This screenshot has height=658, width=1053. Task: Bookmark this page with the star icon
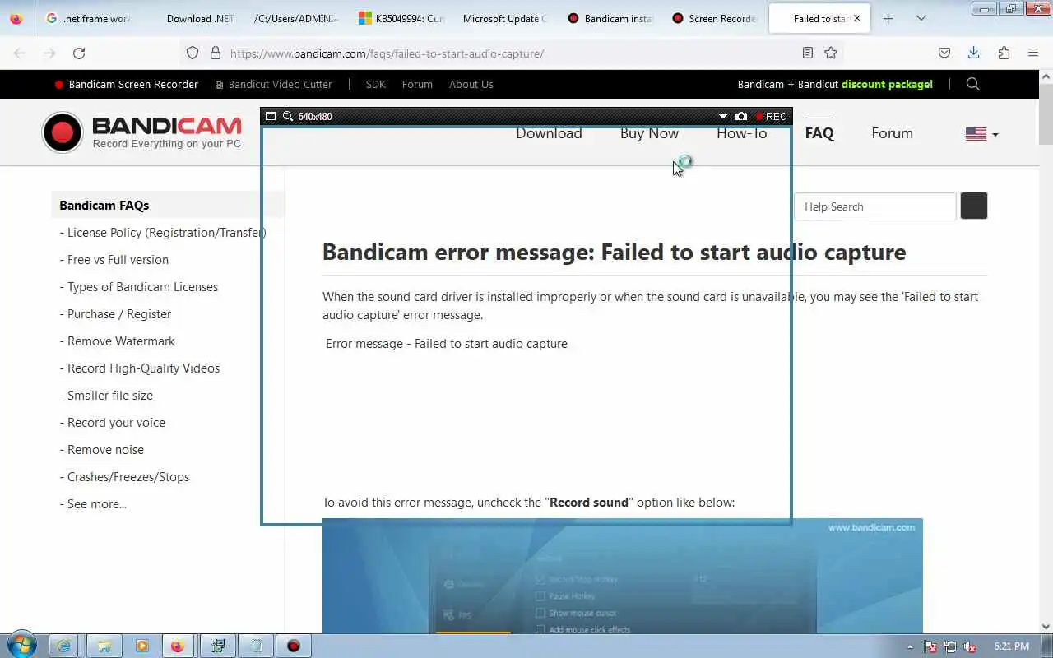click(831, 53)
